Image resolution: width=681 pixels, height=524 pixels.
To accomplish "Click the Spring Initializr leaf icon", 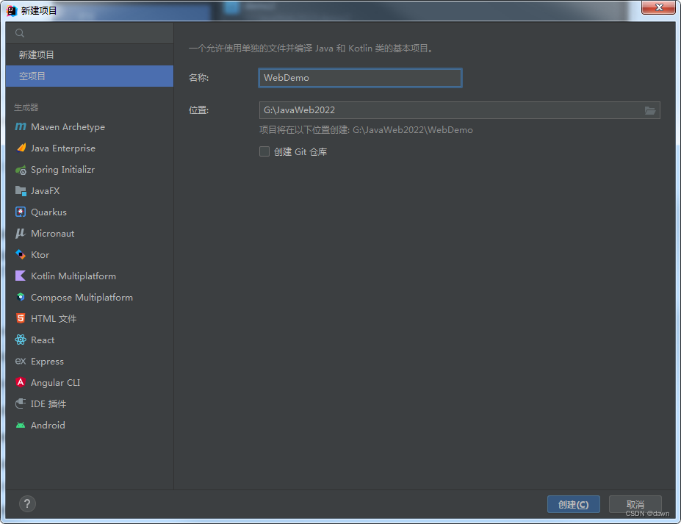I will point(21,170).
